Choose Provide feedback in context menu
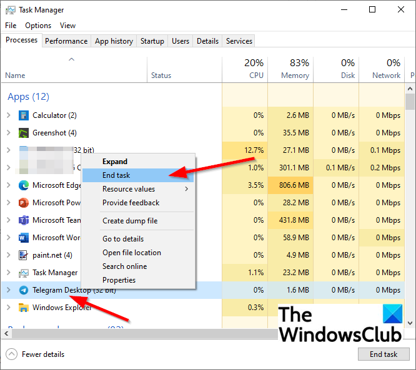 (138, 203)
